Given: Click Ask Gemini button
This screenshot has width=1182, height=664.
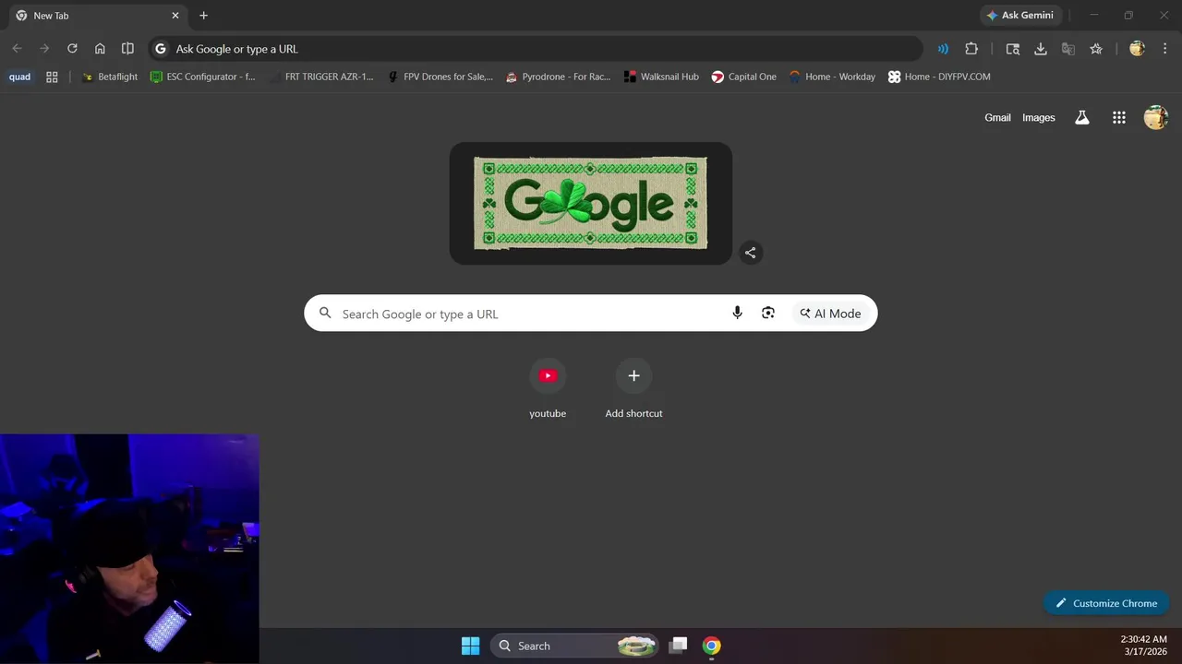Looking at the screenshot, I should point(1020,16).
